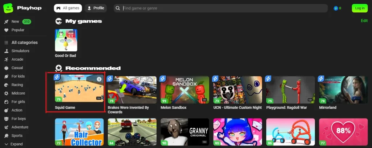Click the info icon on Squid Game
The image size is (372, 148).
[x=99, y=79]
